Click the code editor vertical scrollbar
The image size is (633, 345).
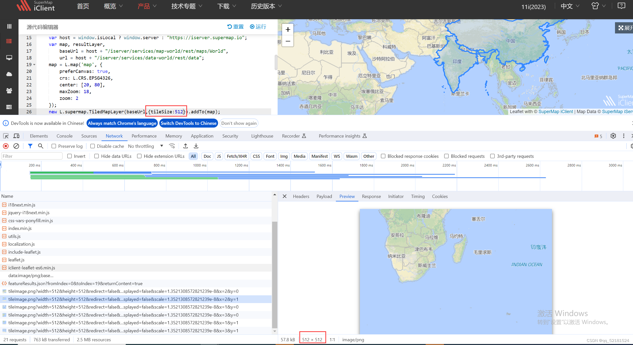[x=276, y=62]
